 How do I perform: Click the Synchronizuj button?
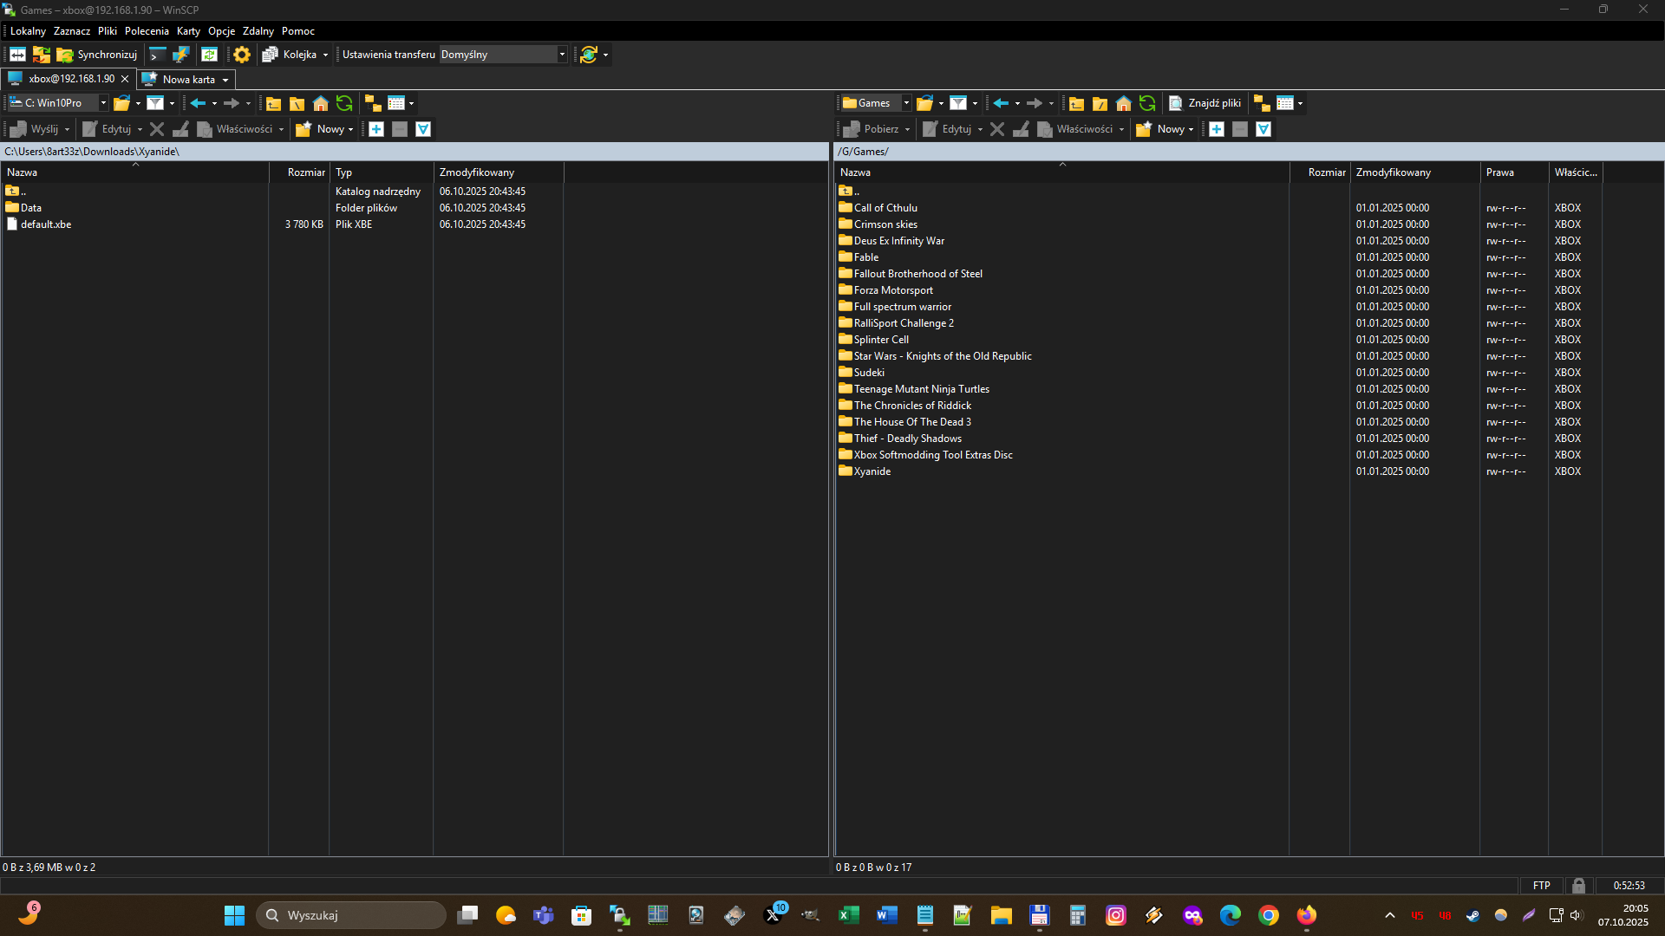[97, 55]
